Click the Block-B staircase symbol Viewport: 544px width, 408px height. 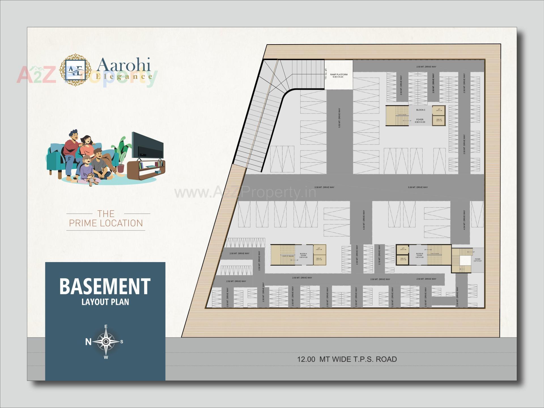434,254
